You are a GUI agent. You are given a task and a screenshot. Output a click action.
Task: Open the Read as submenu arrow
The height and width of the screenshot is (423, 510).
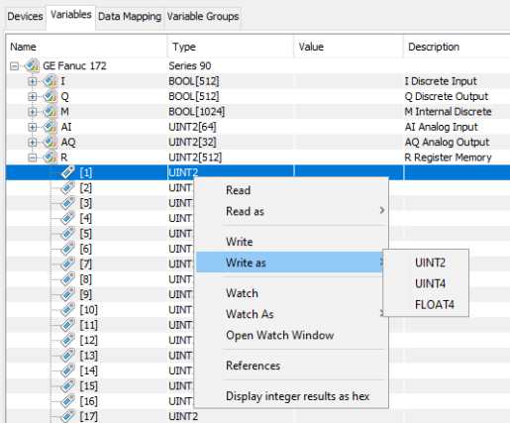(381, 210)
